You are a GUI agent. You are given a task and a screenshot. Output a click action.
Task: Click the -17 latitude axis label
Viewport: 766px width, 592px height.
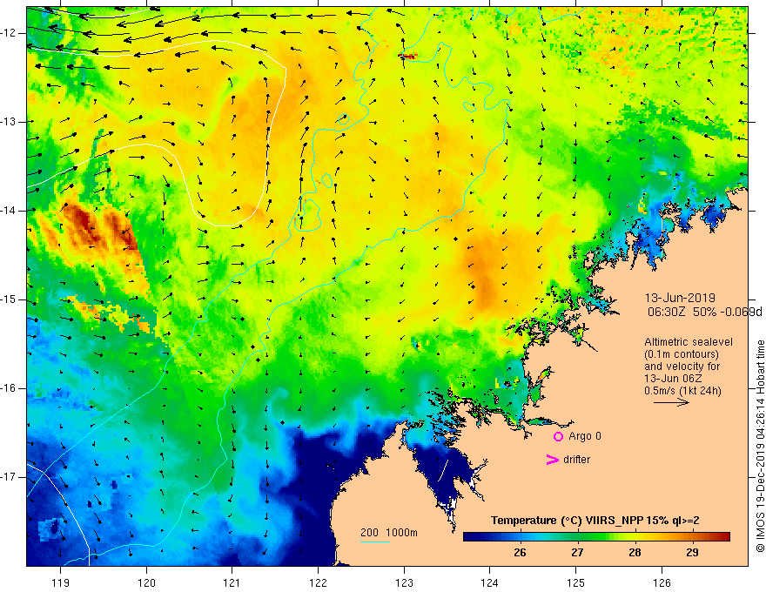(x=10, y=477)
